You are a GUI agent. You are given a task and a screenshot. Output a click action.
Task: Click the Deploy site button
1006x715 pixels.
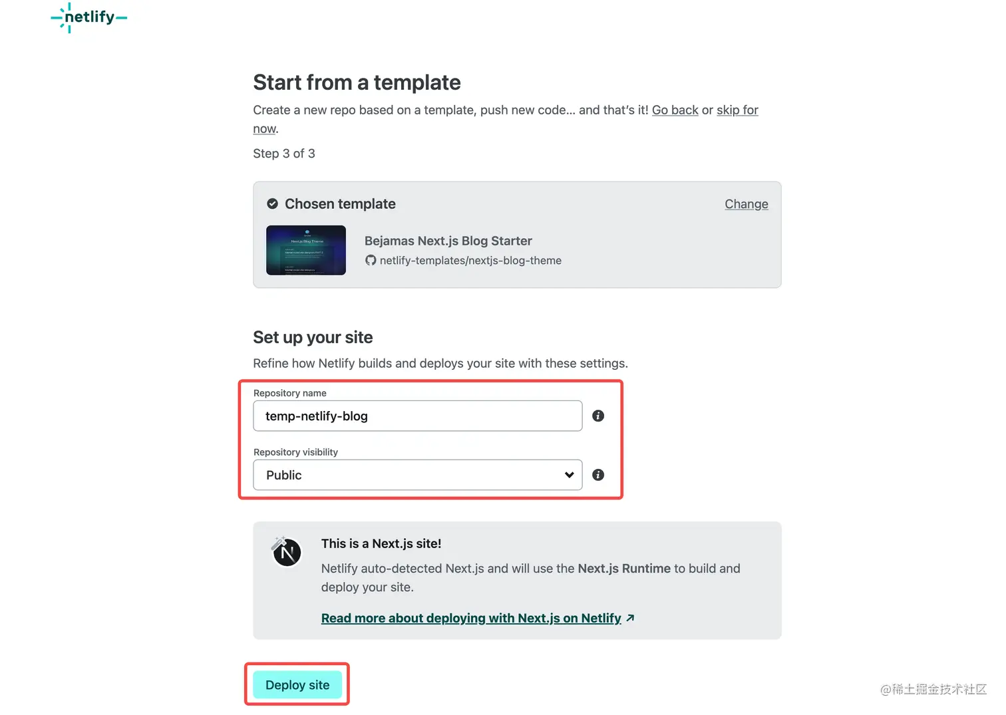(x=297, y=685)
